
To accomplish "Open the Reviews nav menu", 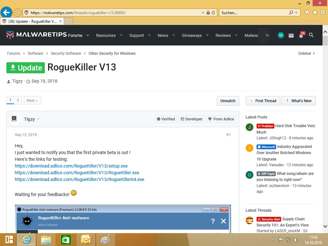I will [223, 35].
